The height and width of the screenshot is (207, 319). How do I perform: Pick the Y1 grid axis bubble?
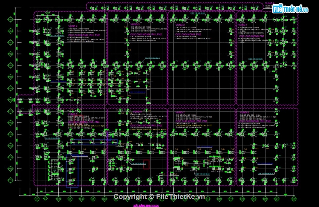point(11,180)
